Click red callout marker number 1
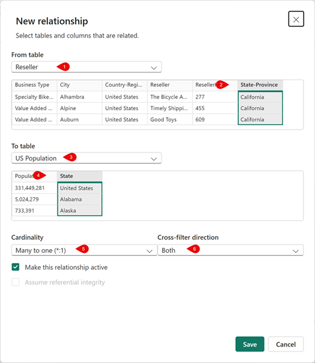315x363 pixels. [x=63, y=67]
